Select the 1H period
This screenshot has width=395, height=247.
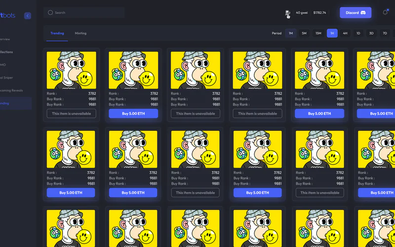(x=332, y=33)
